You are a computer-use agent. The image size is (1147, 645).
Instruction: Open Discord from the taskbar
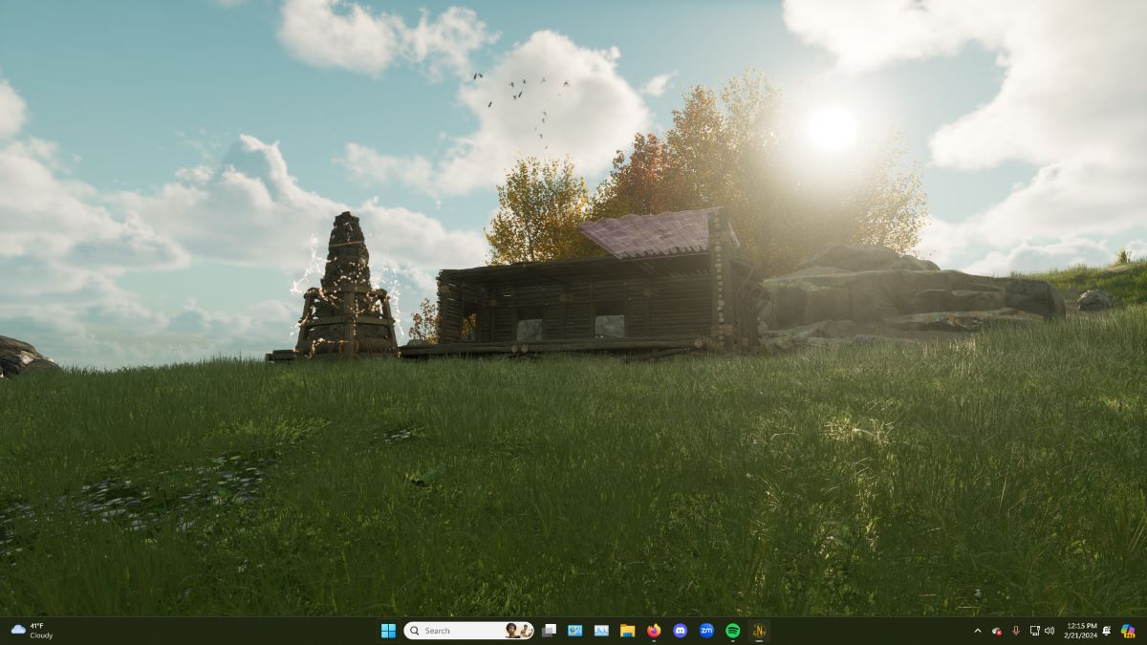point(679,631)
